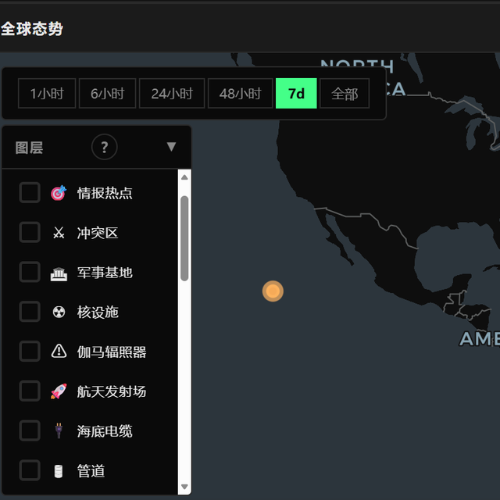Viewport: 500px width, 500px height.
Task: Click the crossed swords 冲突区 icon
Action: (x=59, y=233)
